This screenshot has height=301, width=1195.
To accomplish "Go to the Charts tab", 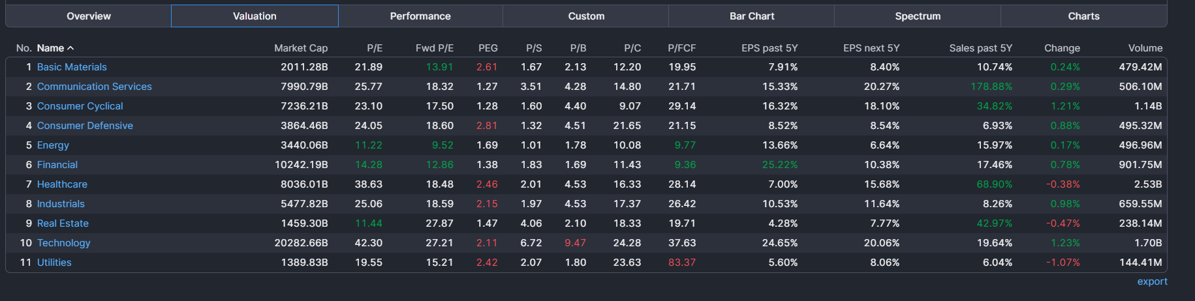I will [1083, 16].
